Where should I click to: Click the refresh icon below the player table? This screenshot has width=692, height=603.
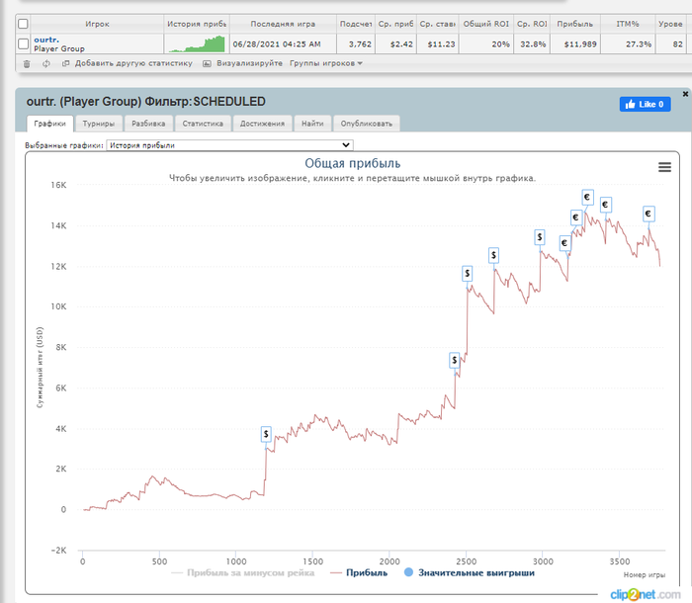tap(45, 63)
